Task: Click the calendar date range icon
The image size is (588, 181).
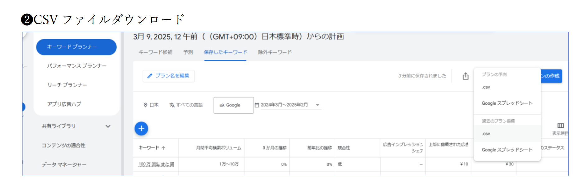Action: click(257, 105)
